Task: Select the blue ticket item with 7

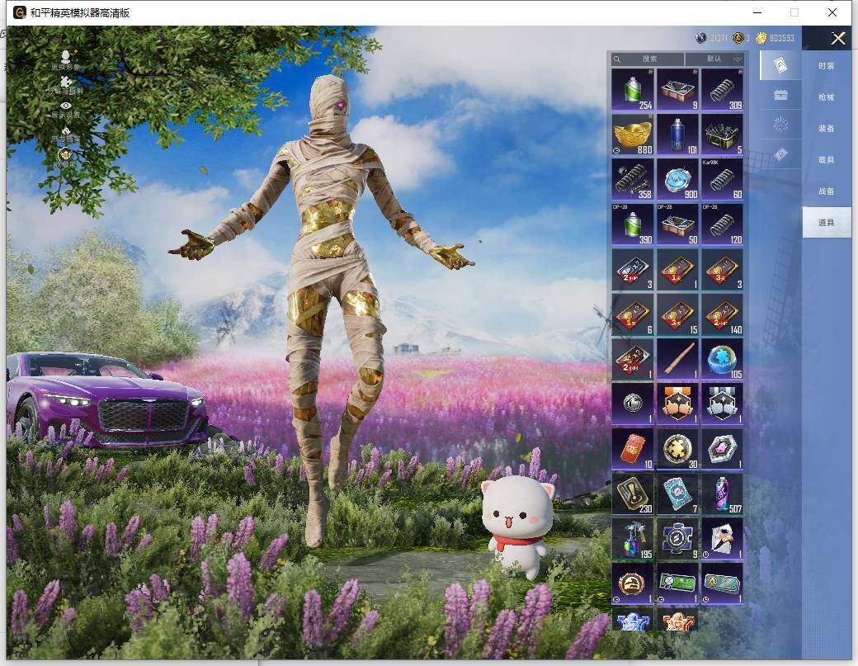Action: tap(677, 494)
